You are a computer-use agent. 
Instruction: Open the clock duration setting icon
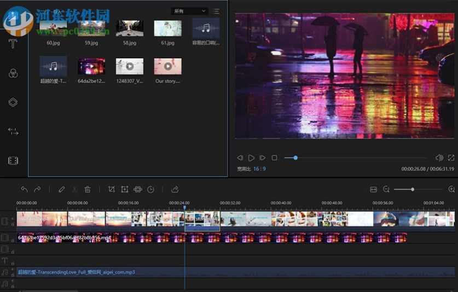(x=150, y=189)
